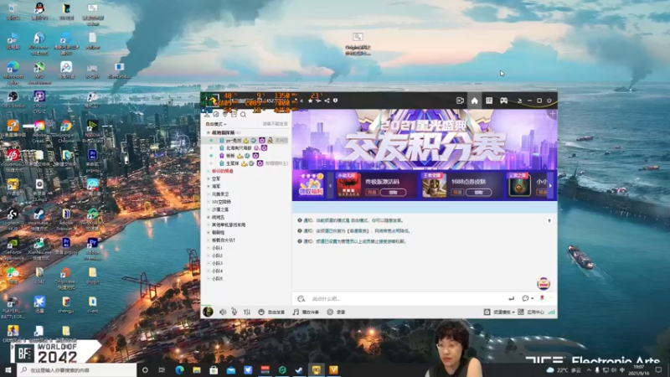The image size is (670, 377).
Task: Click the red flower gift icon in chat bar
Action: (x=542, y=298)
